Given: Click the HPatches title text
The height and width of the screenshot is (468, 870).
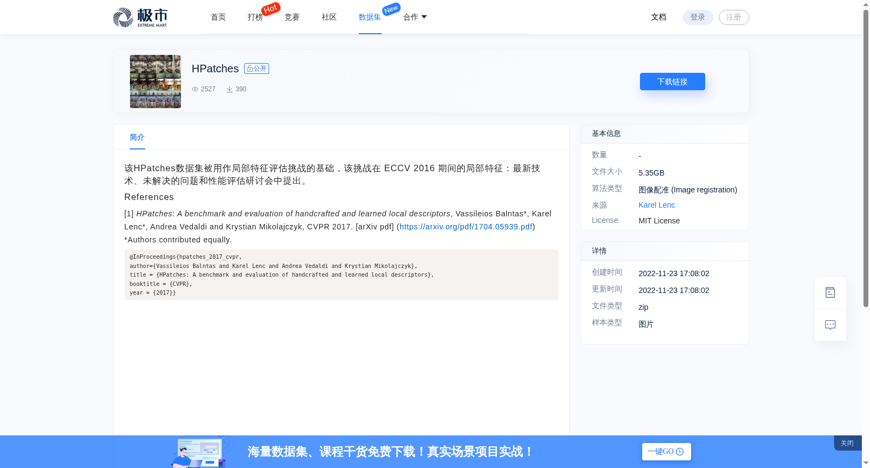Looking at the screenshot, I should (215, 68).
